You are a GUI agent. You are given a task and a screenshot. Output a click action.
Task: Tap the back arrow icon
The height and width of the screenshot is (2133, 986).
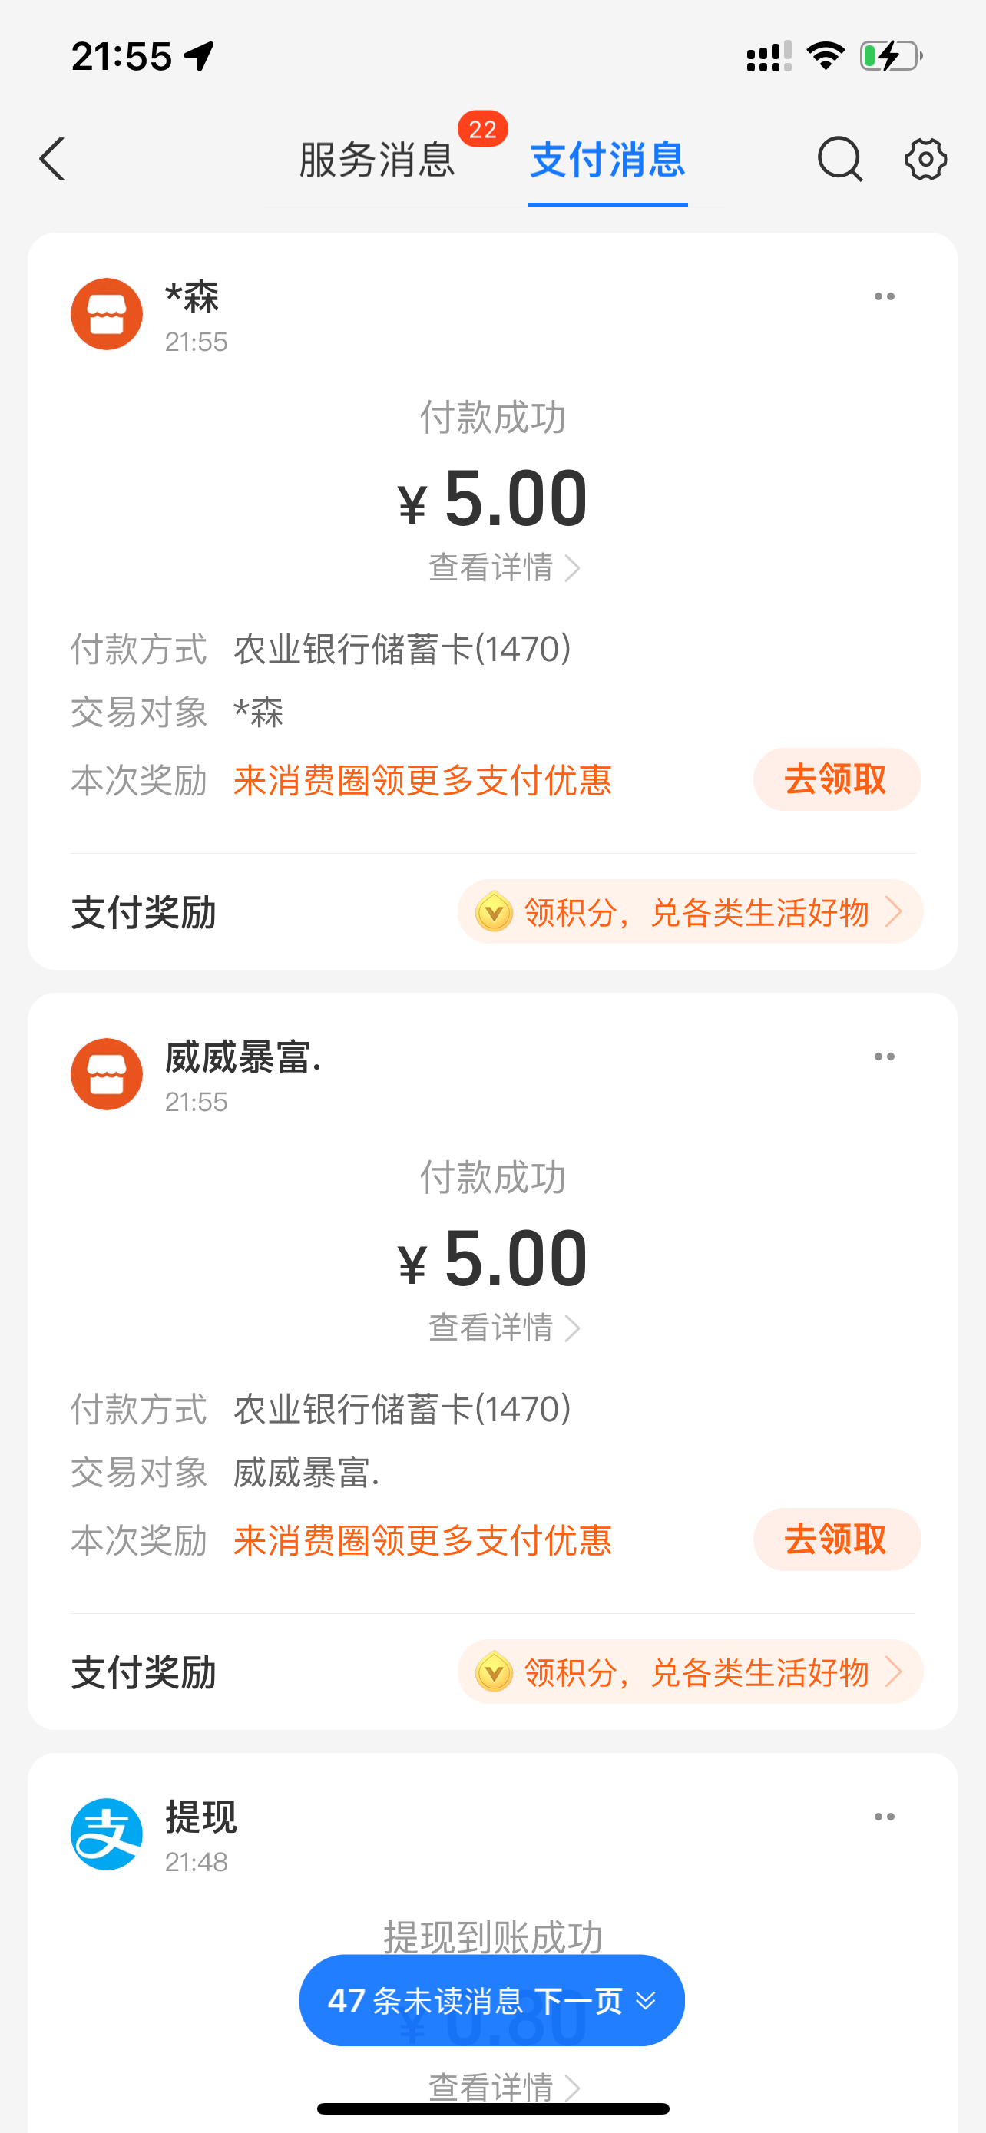point(53,159)
